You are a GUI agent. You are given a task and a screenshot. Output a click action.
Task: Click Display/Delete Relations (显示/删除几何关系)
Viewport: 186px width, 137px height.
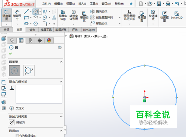(129, 15)
